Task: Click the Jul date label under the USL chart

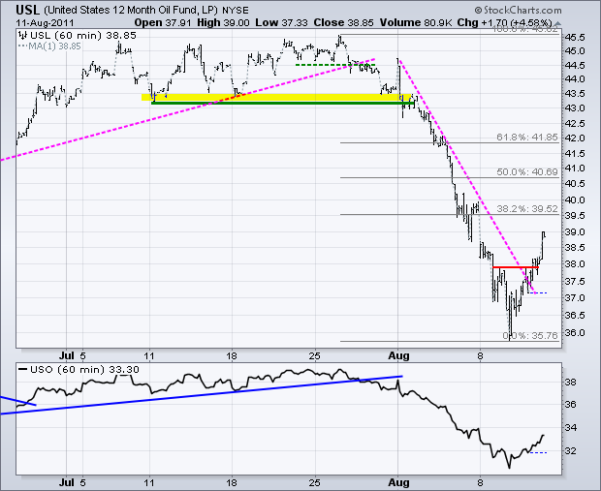Action: tap(67, 355)
